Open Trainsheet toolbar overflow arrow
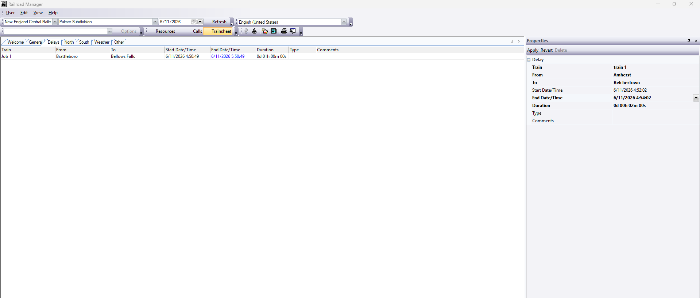The image size is (700, 298). (x=236, y=32)
